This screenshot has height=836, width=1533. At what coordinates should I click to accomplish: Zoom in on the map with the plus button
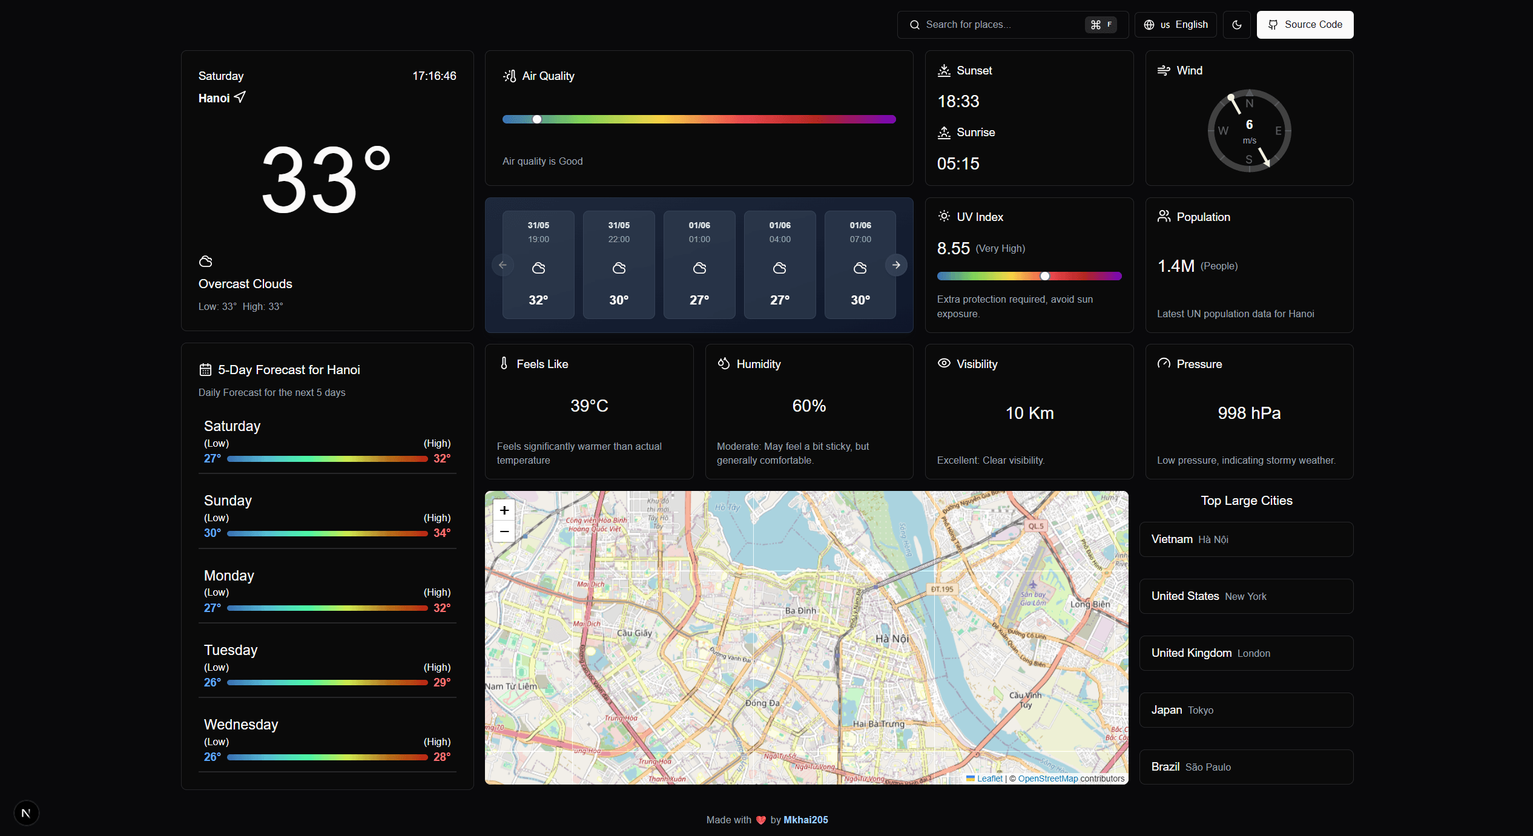504,510
